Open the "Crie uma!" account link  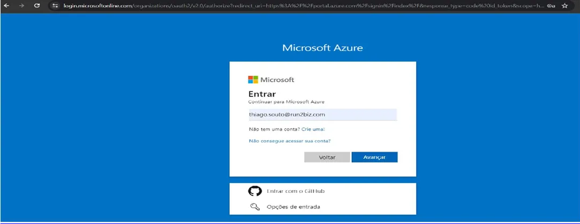tap(313, 129)
